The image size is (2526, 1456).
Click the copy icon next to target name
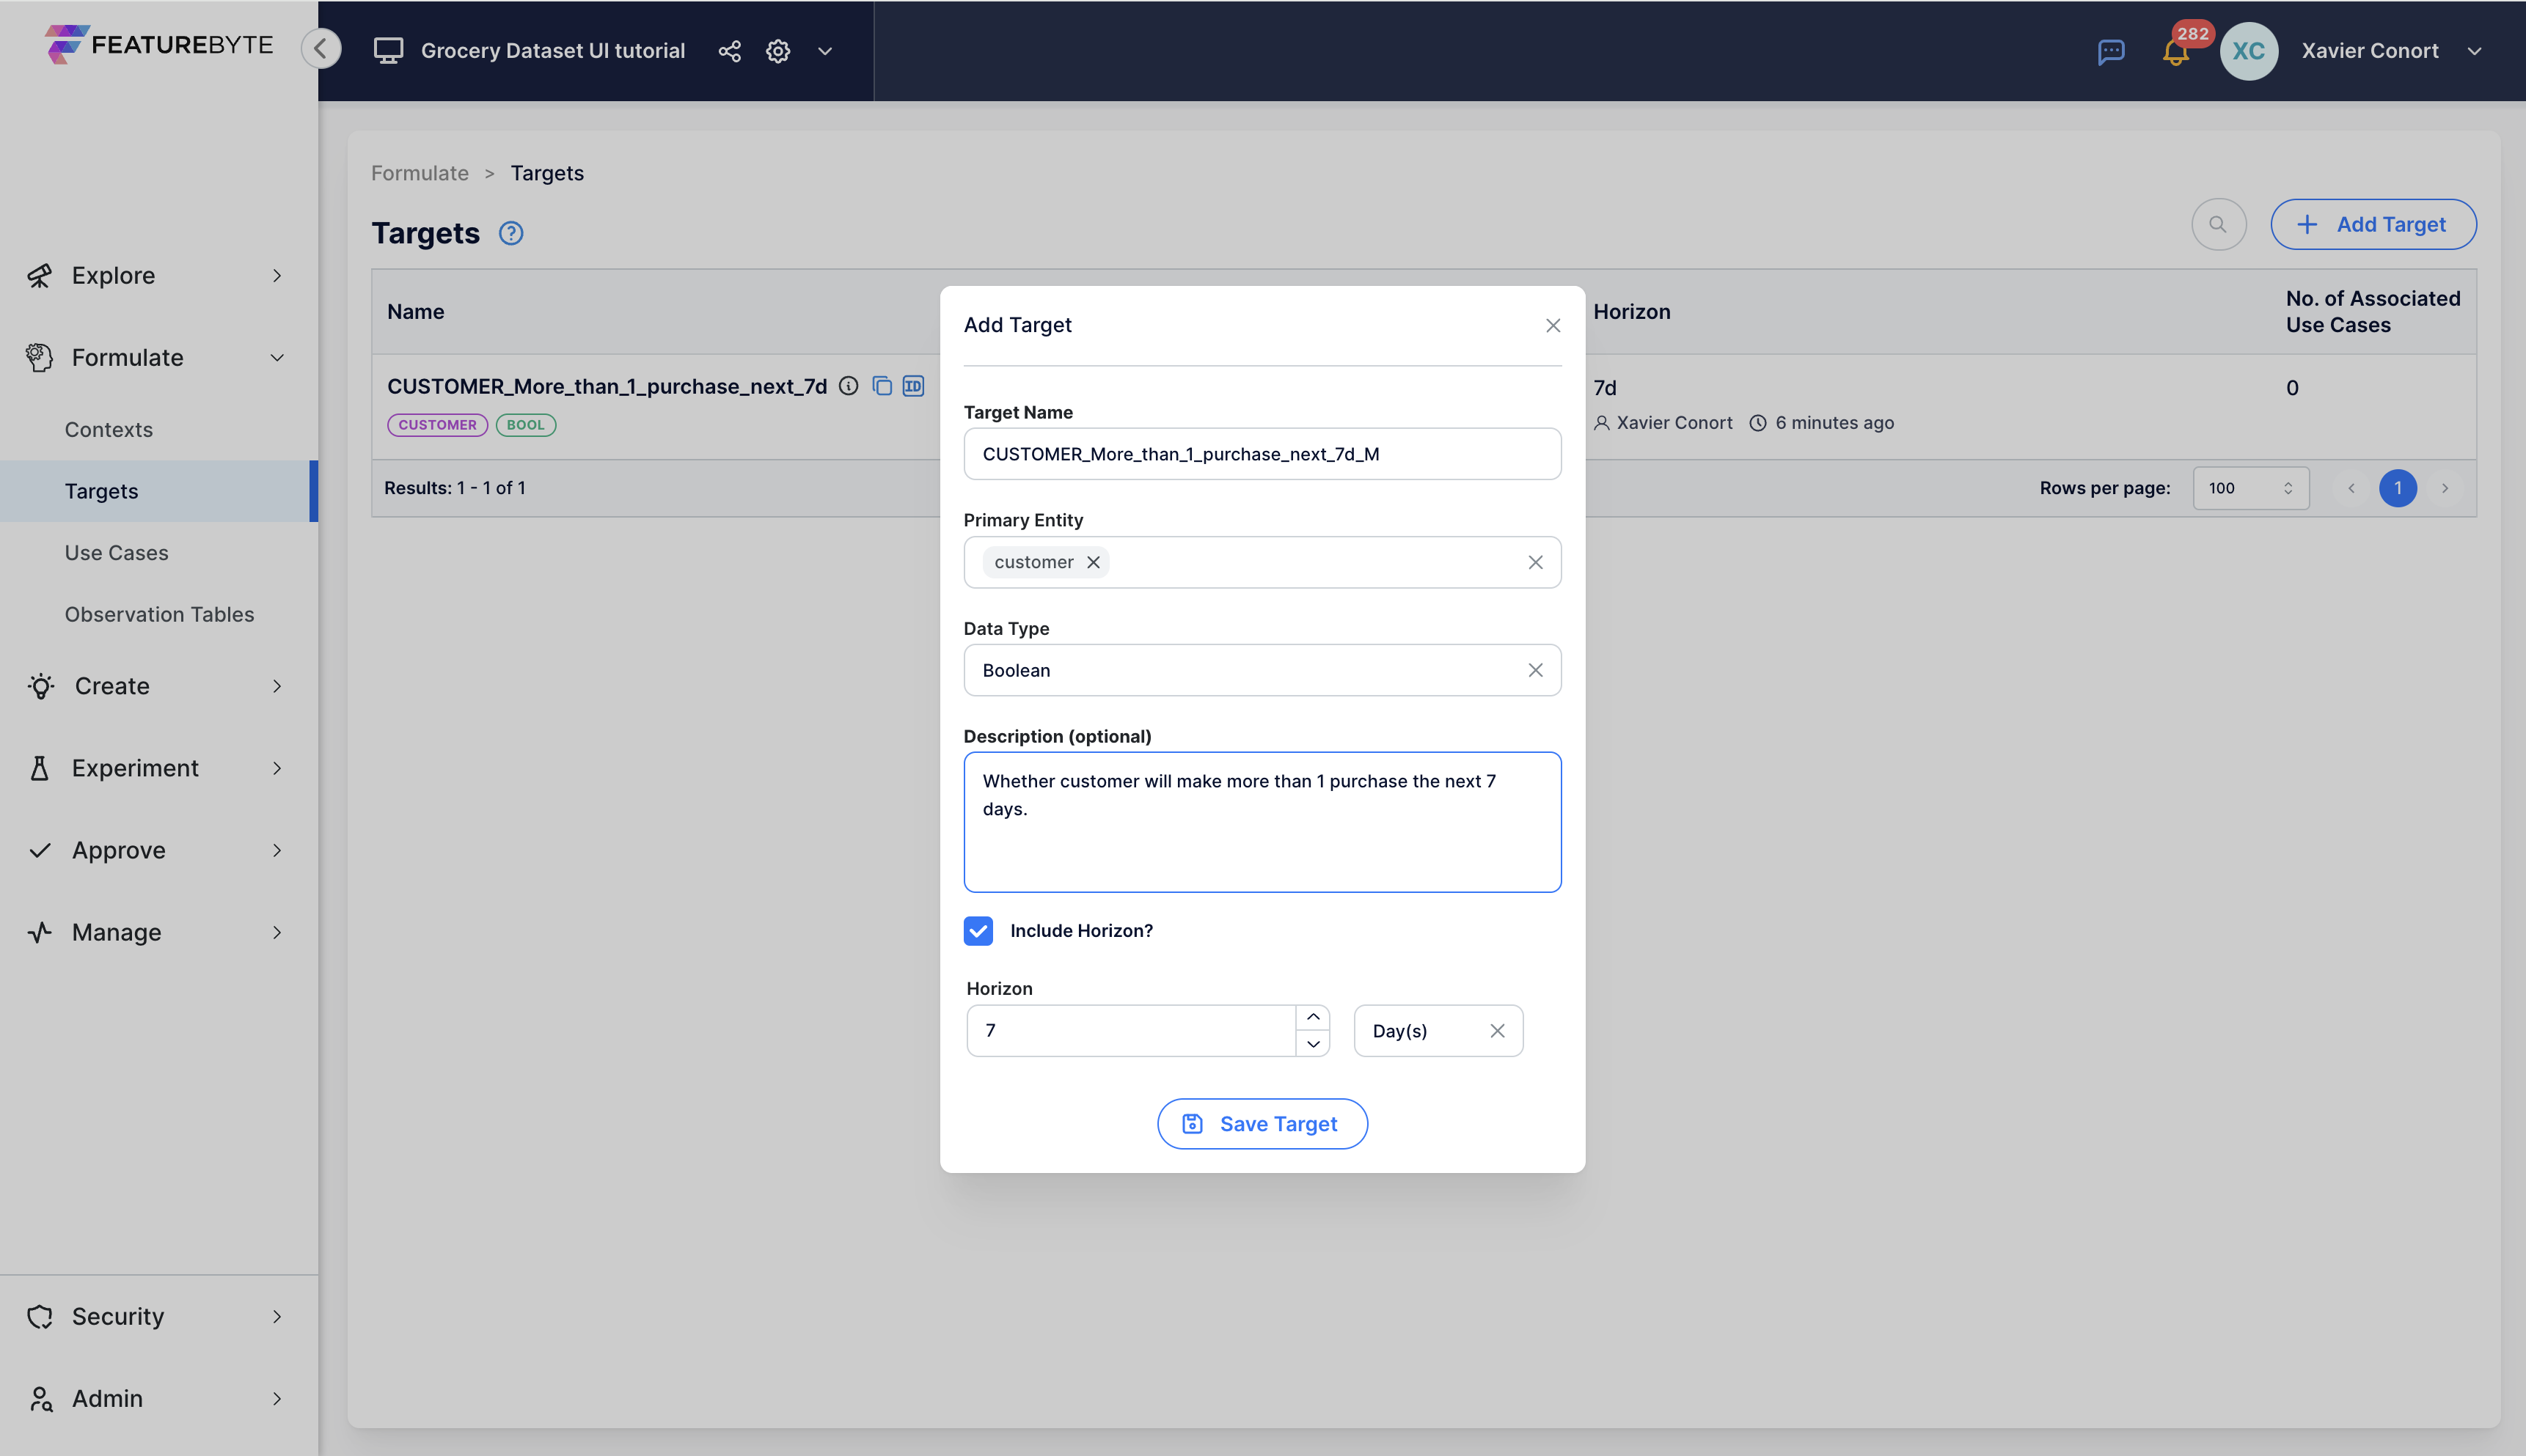[x=882, y=385]
